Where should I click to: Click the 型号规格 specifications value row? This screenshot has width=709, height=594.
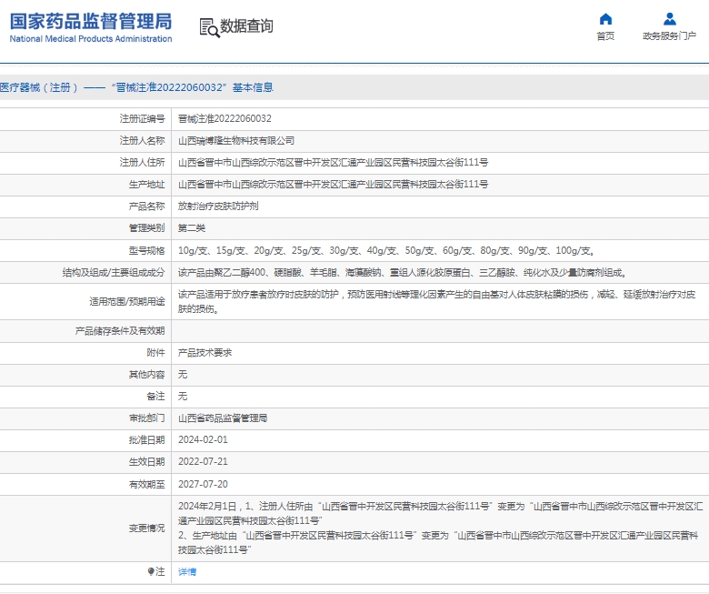click(386, 250)
